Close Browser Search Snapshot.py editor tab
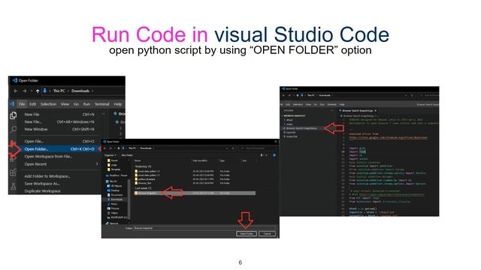 click(376, 110)
